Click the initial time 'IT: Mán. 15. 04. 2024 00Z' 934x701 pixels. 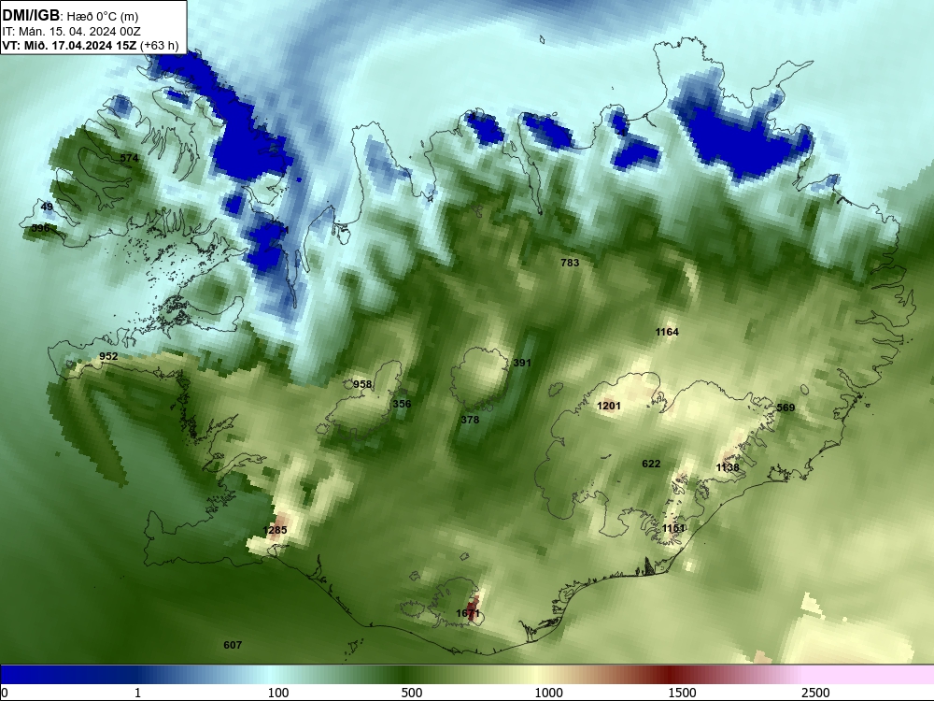tap(72, 31)
